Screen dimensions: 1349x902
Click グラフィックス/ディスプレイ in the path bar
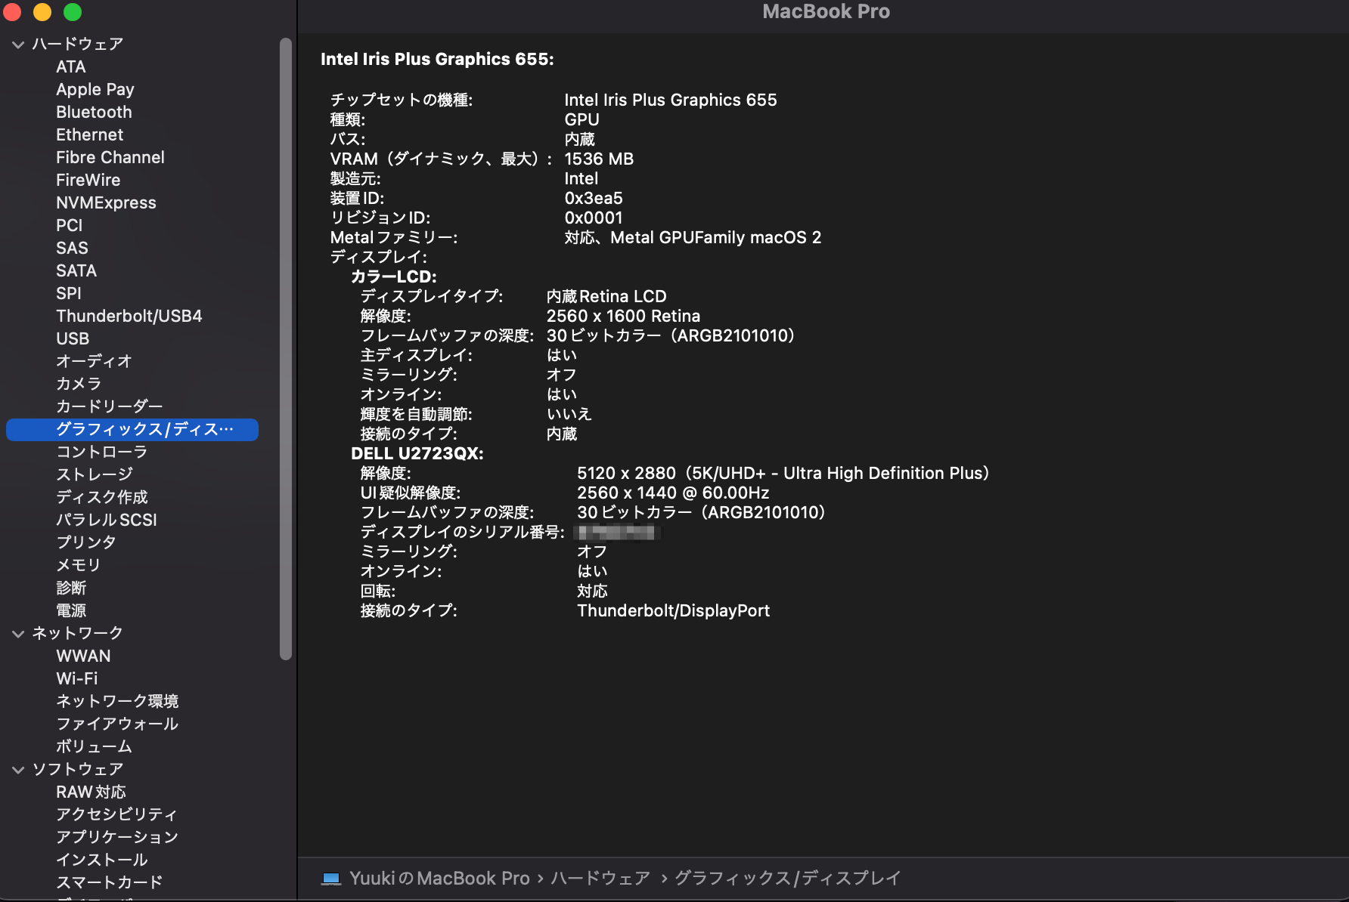pyautogui.click(x=787, y=879)
